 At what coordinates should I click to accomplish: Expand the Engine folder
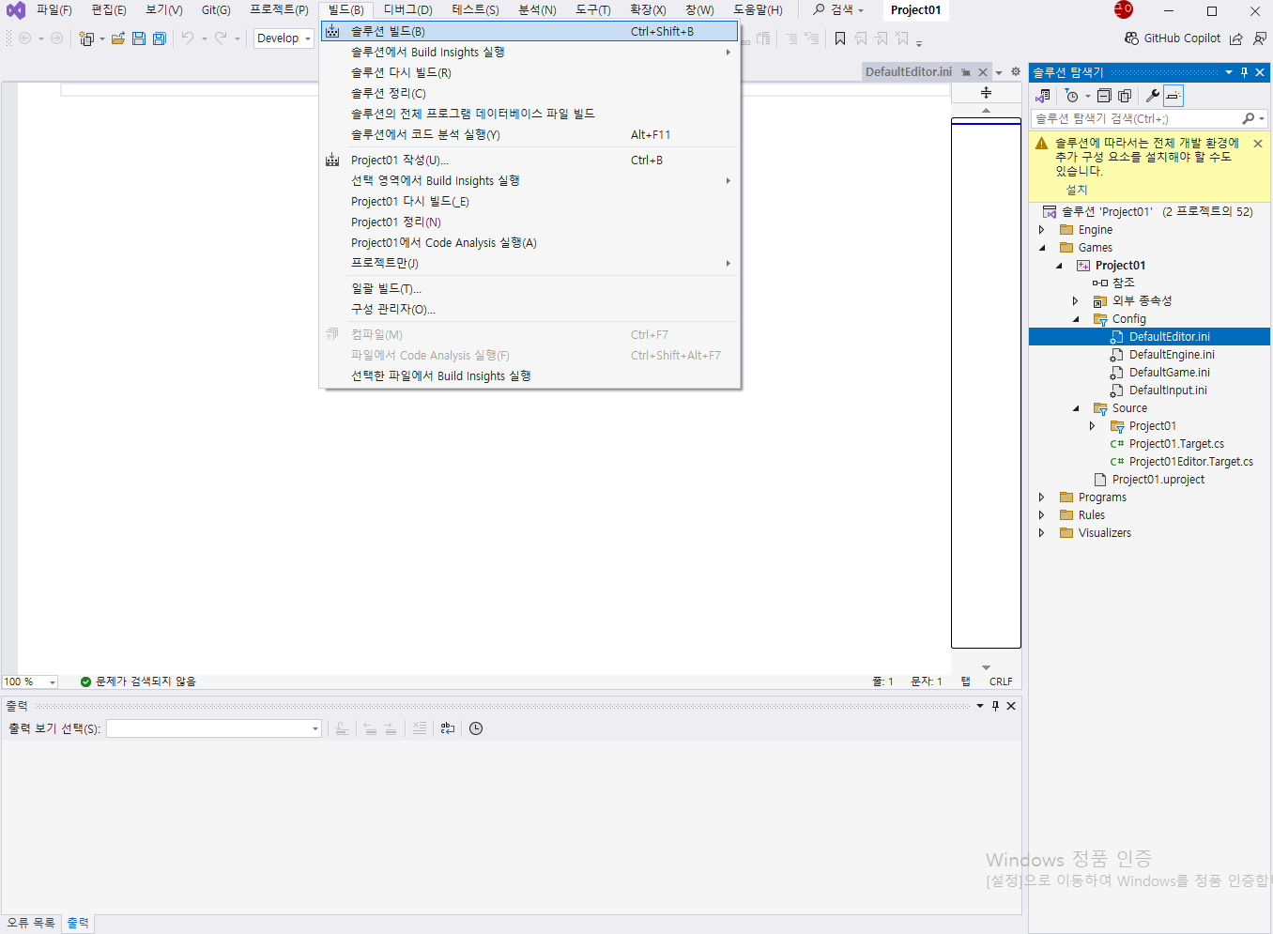point(1042,230)
